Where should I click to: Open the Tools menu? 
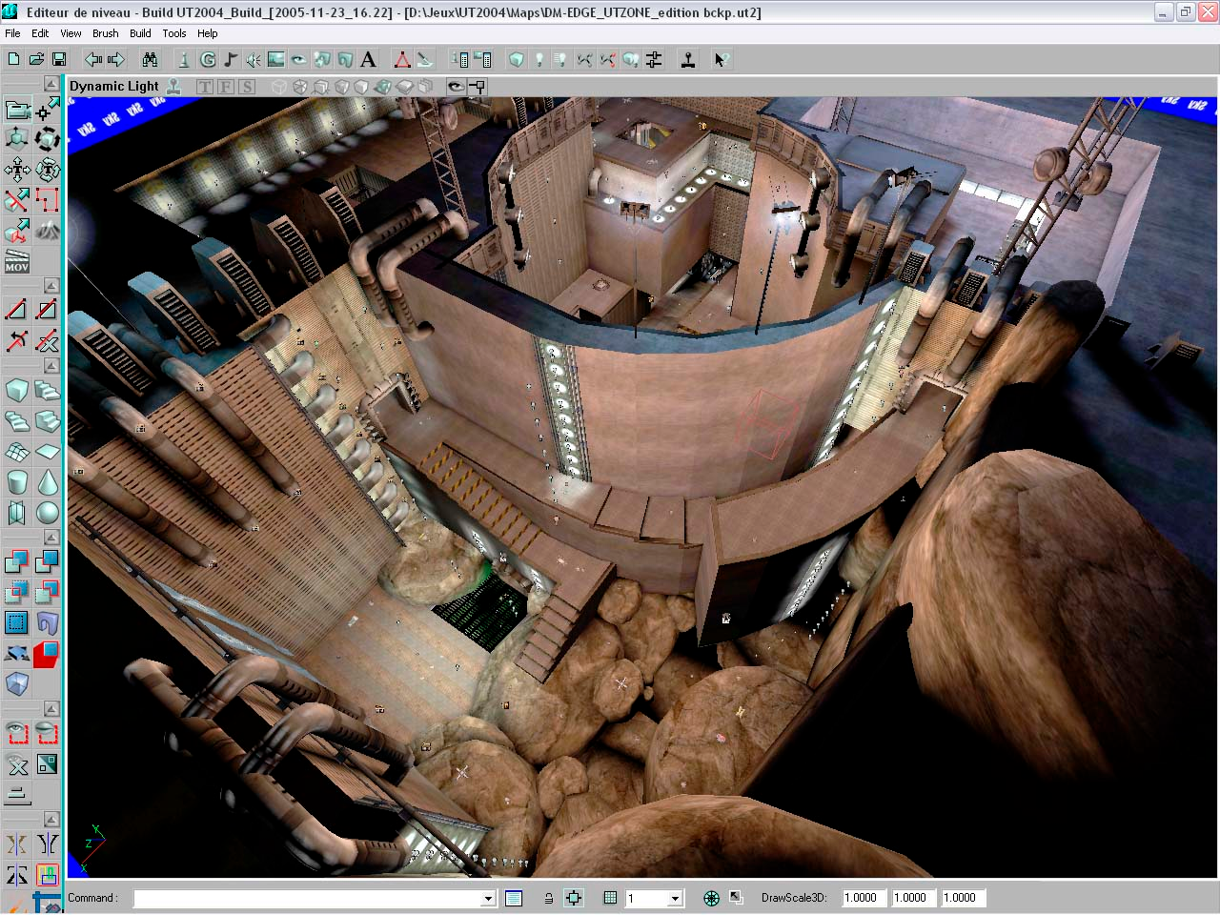(173, 33)
